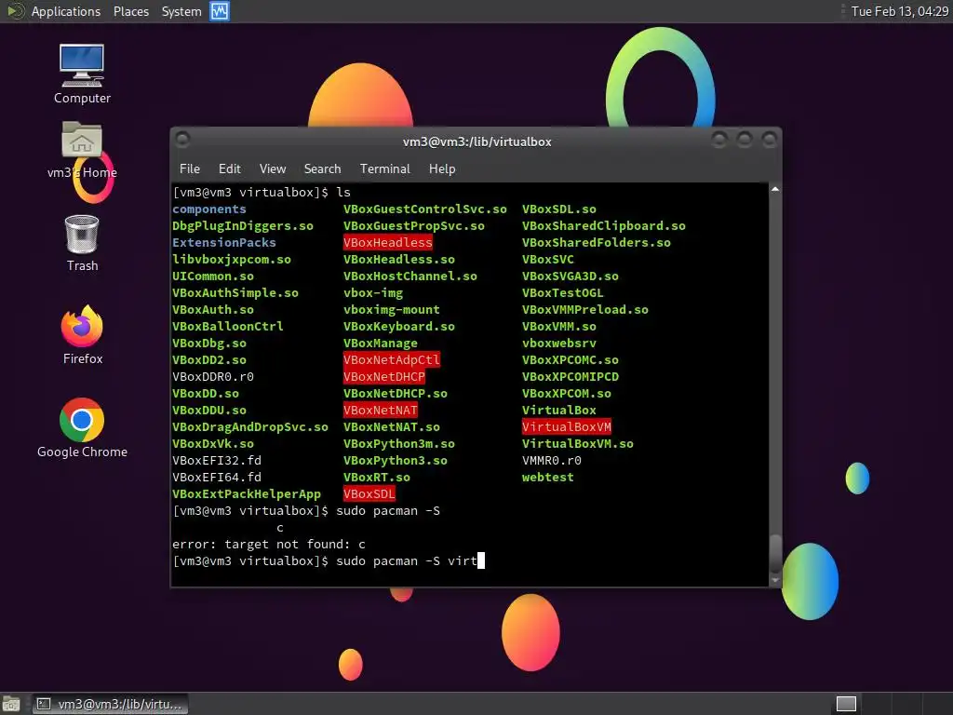Open vm3's Home folder icon
Screen dimensions: 953x715
82,150
